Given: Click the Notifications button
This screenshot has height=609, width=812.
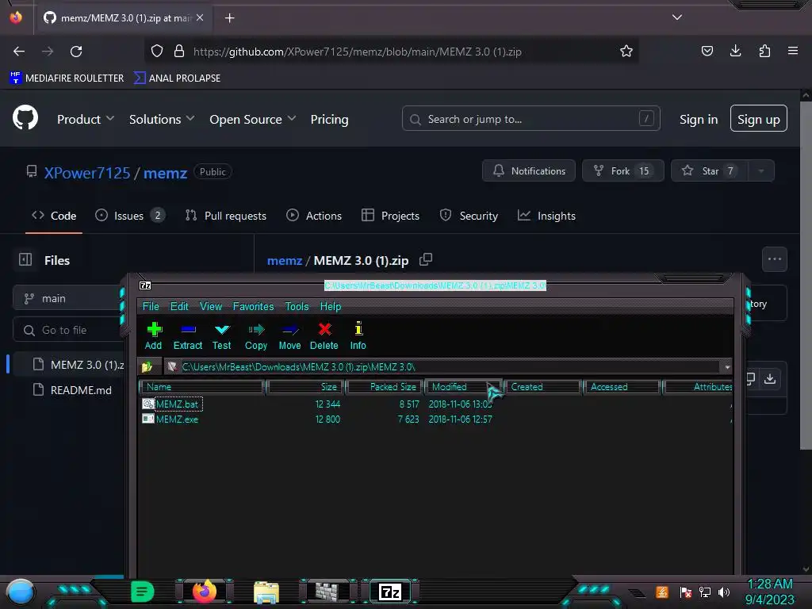Looking at the screenshot, I should click(528, 171).
